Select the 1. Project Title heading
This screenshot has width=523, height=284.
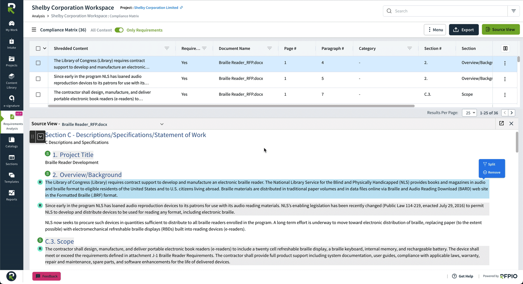[x=73, y=155]
